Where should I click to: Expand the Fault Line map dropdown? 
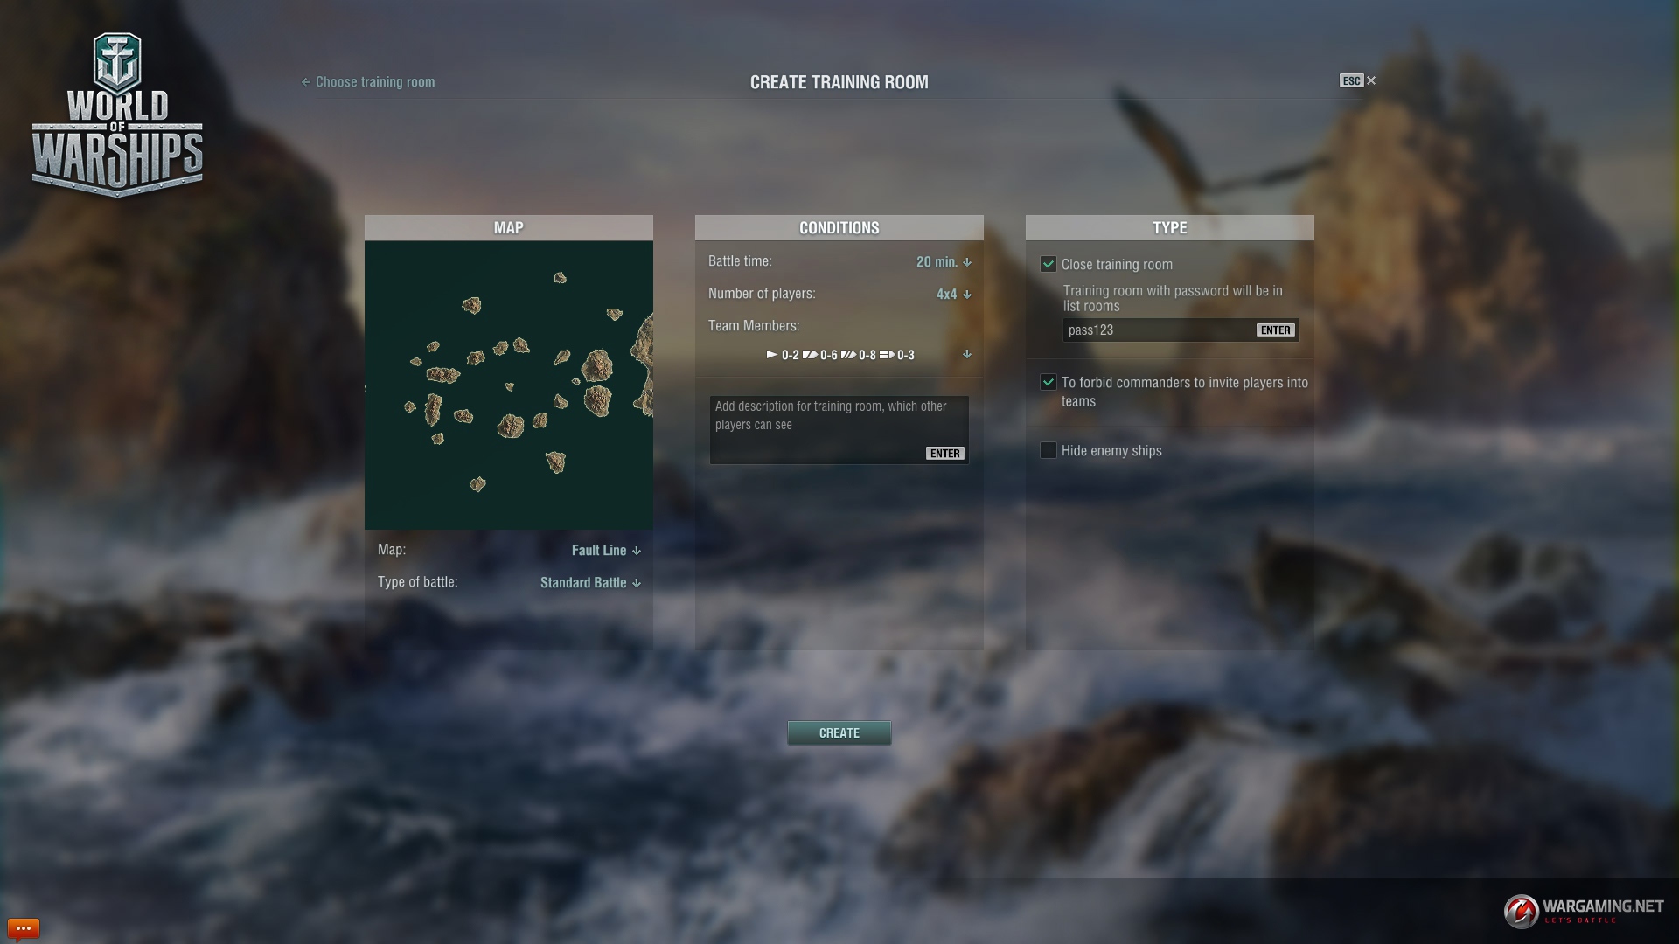click(605, 550)
